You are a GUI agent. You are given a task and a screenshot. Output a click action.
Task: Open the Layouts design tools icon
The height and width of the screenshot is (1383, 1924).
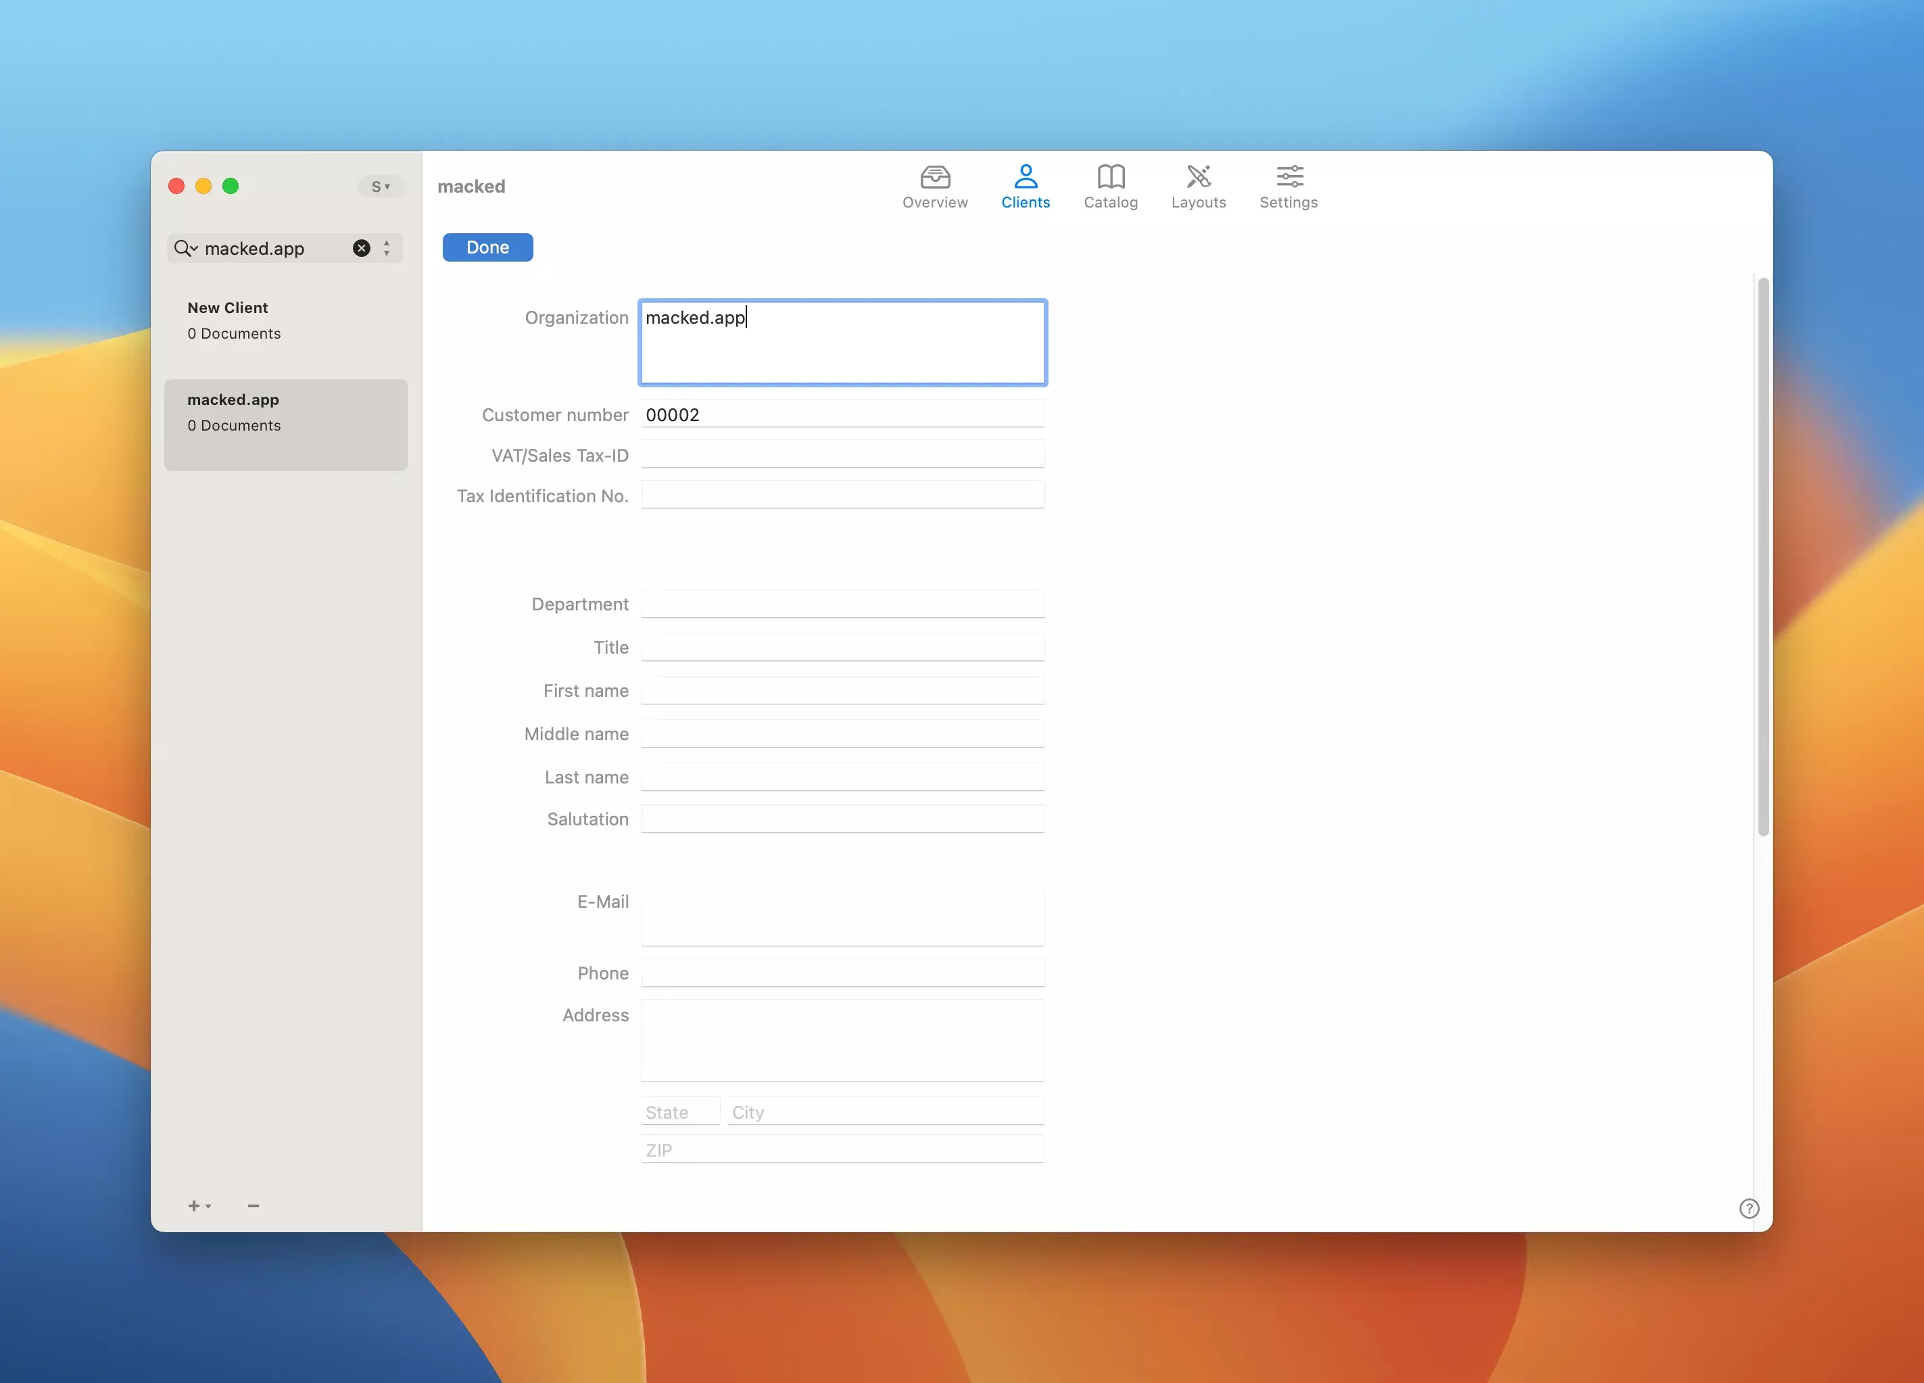coord(1198,177)
